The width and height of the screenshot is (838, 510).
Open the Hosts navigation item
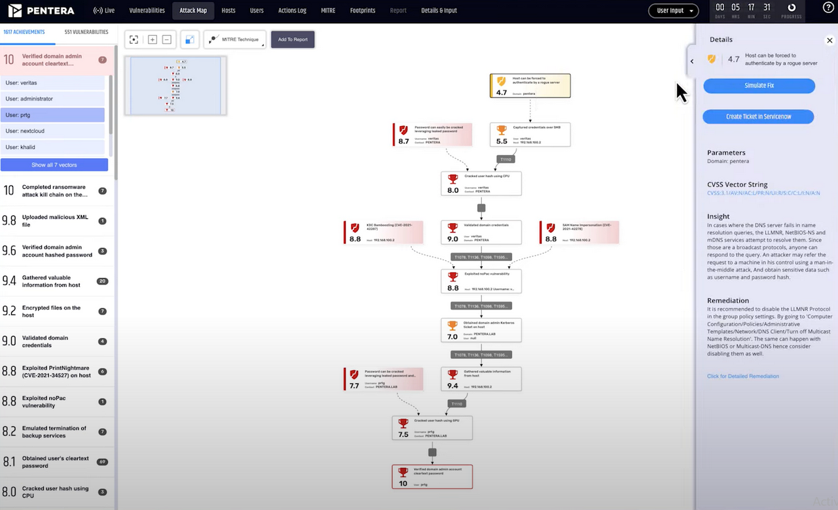click(x=228, y=10)
